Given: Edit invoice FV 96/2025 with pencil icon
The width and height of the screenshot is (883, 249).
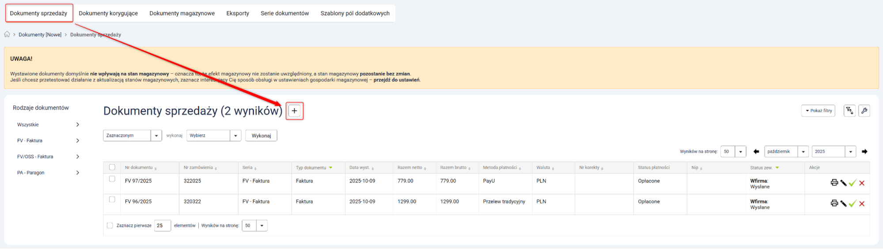Looking at the screenshot, I should 843,204.
